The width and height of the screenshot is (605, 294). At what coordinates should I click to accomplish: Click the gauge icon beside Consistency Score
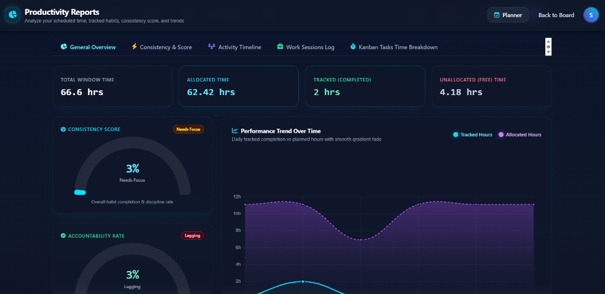(63, 129)
